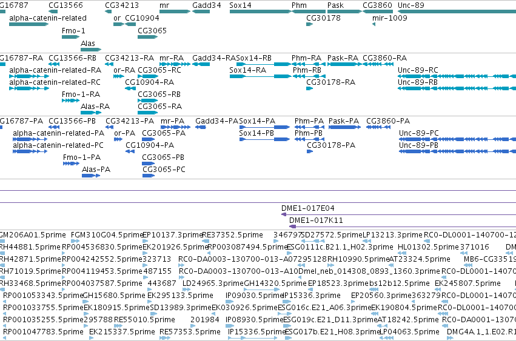Click the CG3065-PC protein label
Screen dimensions: 516x341
coord(164,170)
